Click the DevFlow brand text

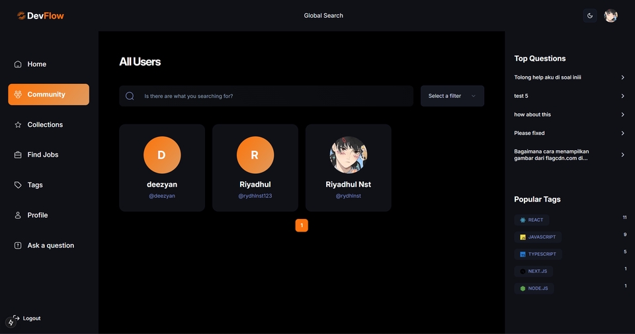click(46, 16)
